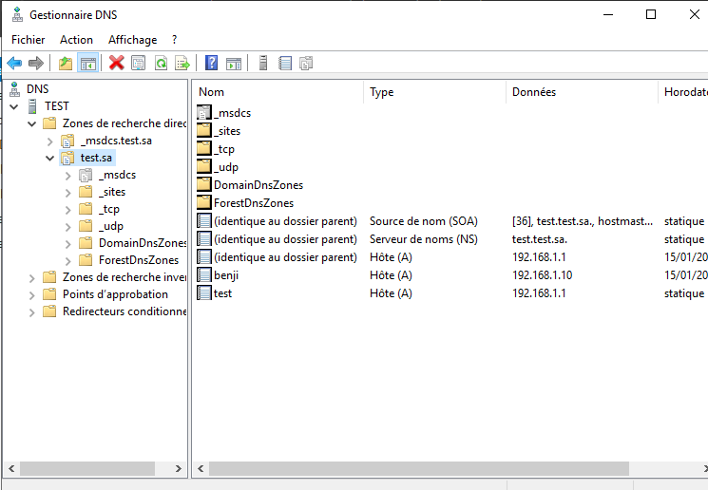Select ForestDnsZones in the tree pane
Screen dimensions: 708x490
tap(138, 260)
